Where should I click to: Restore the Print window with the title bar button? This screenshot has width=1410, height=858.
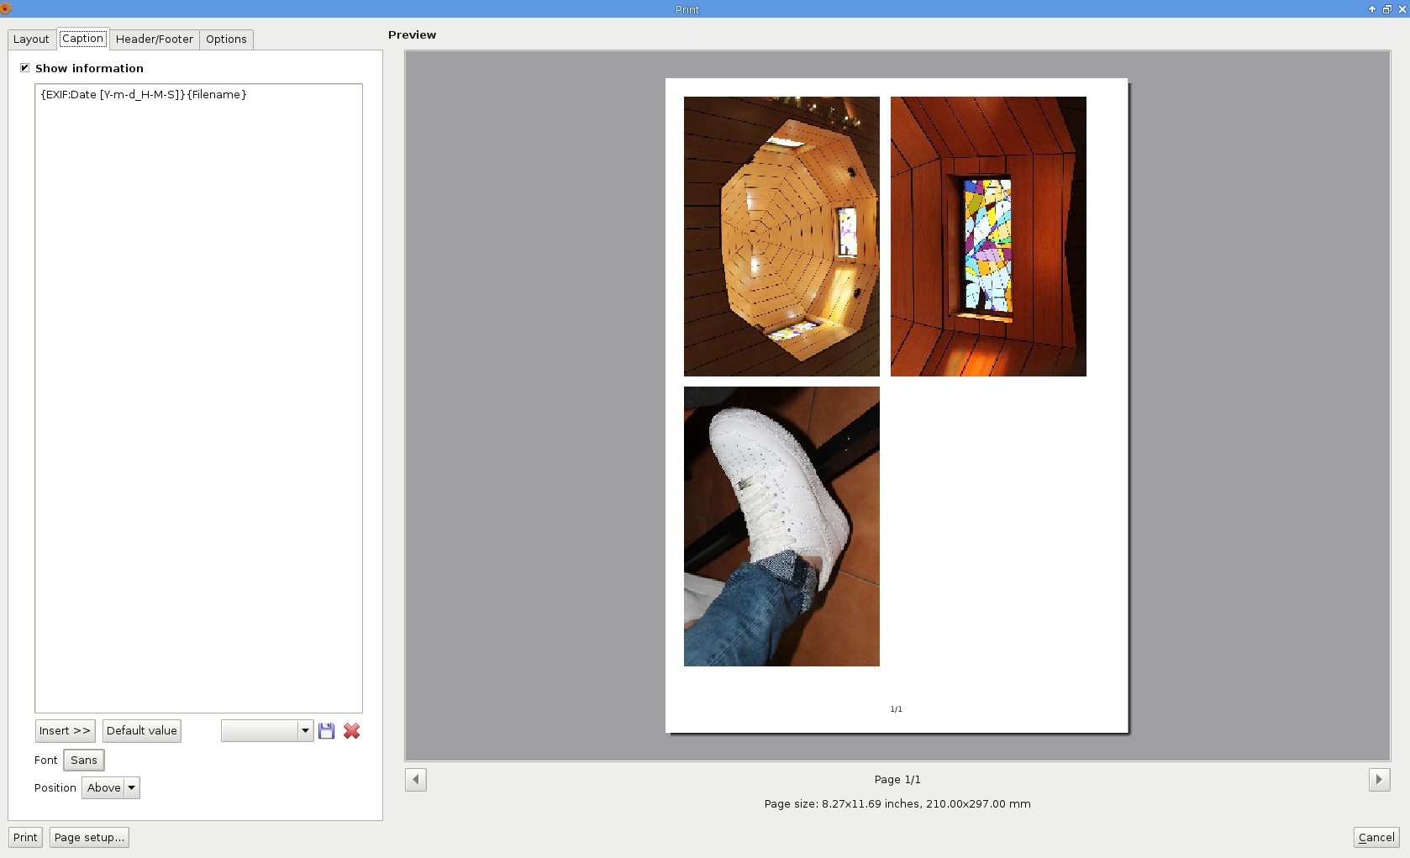tap(1387, 9)
